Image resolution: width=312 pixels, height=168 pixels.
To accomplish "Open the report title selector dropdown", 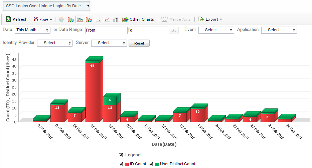I will (x=46, y=6).
